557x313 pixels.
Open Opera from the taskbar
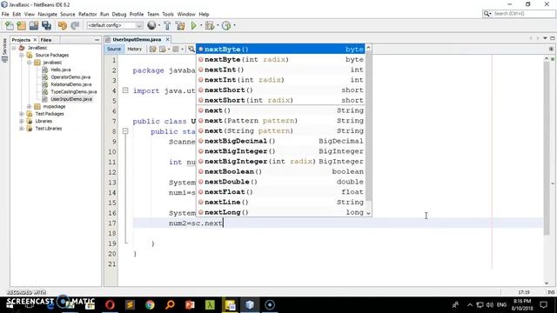coord(110,305)
